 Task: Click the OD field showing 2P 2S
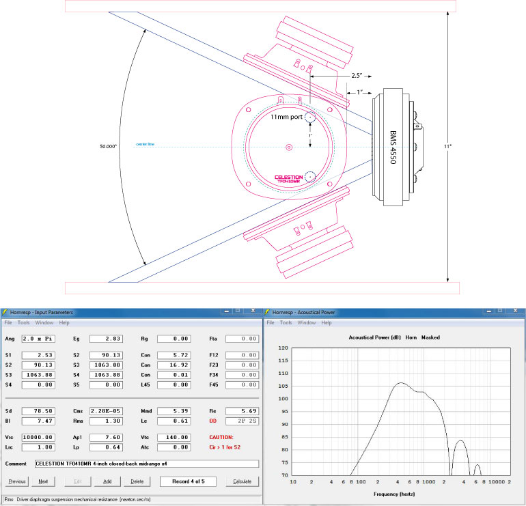tap(243, 421)
